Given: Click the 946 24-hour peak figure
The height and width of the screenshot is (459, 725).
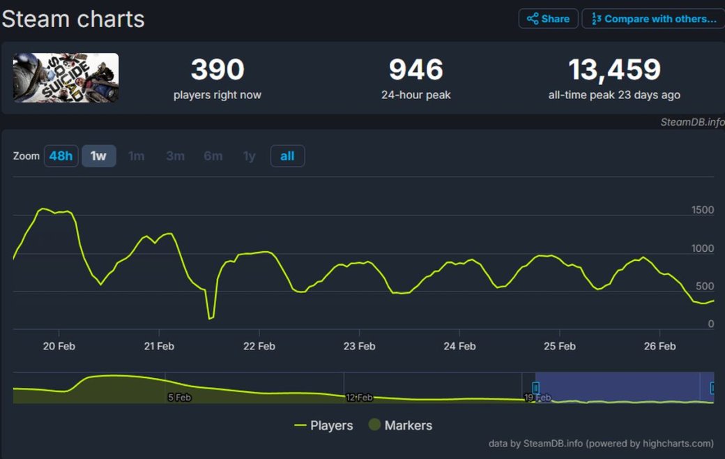Looking at the screenshot, I should click(416, 70).
